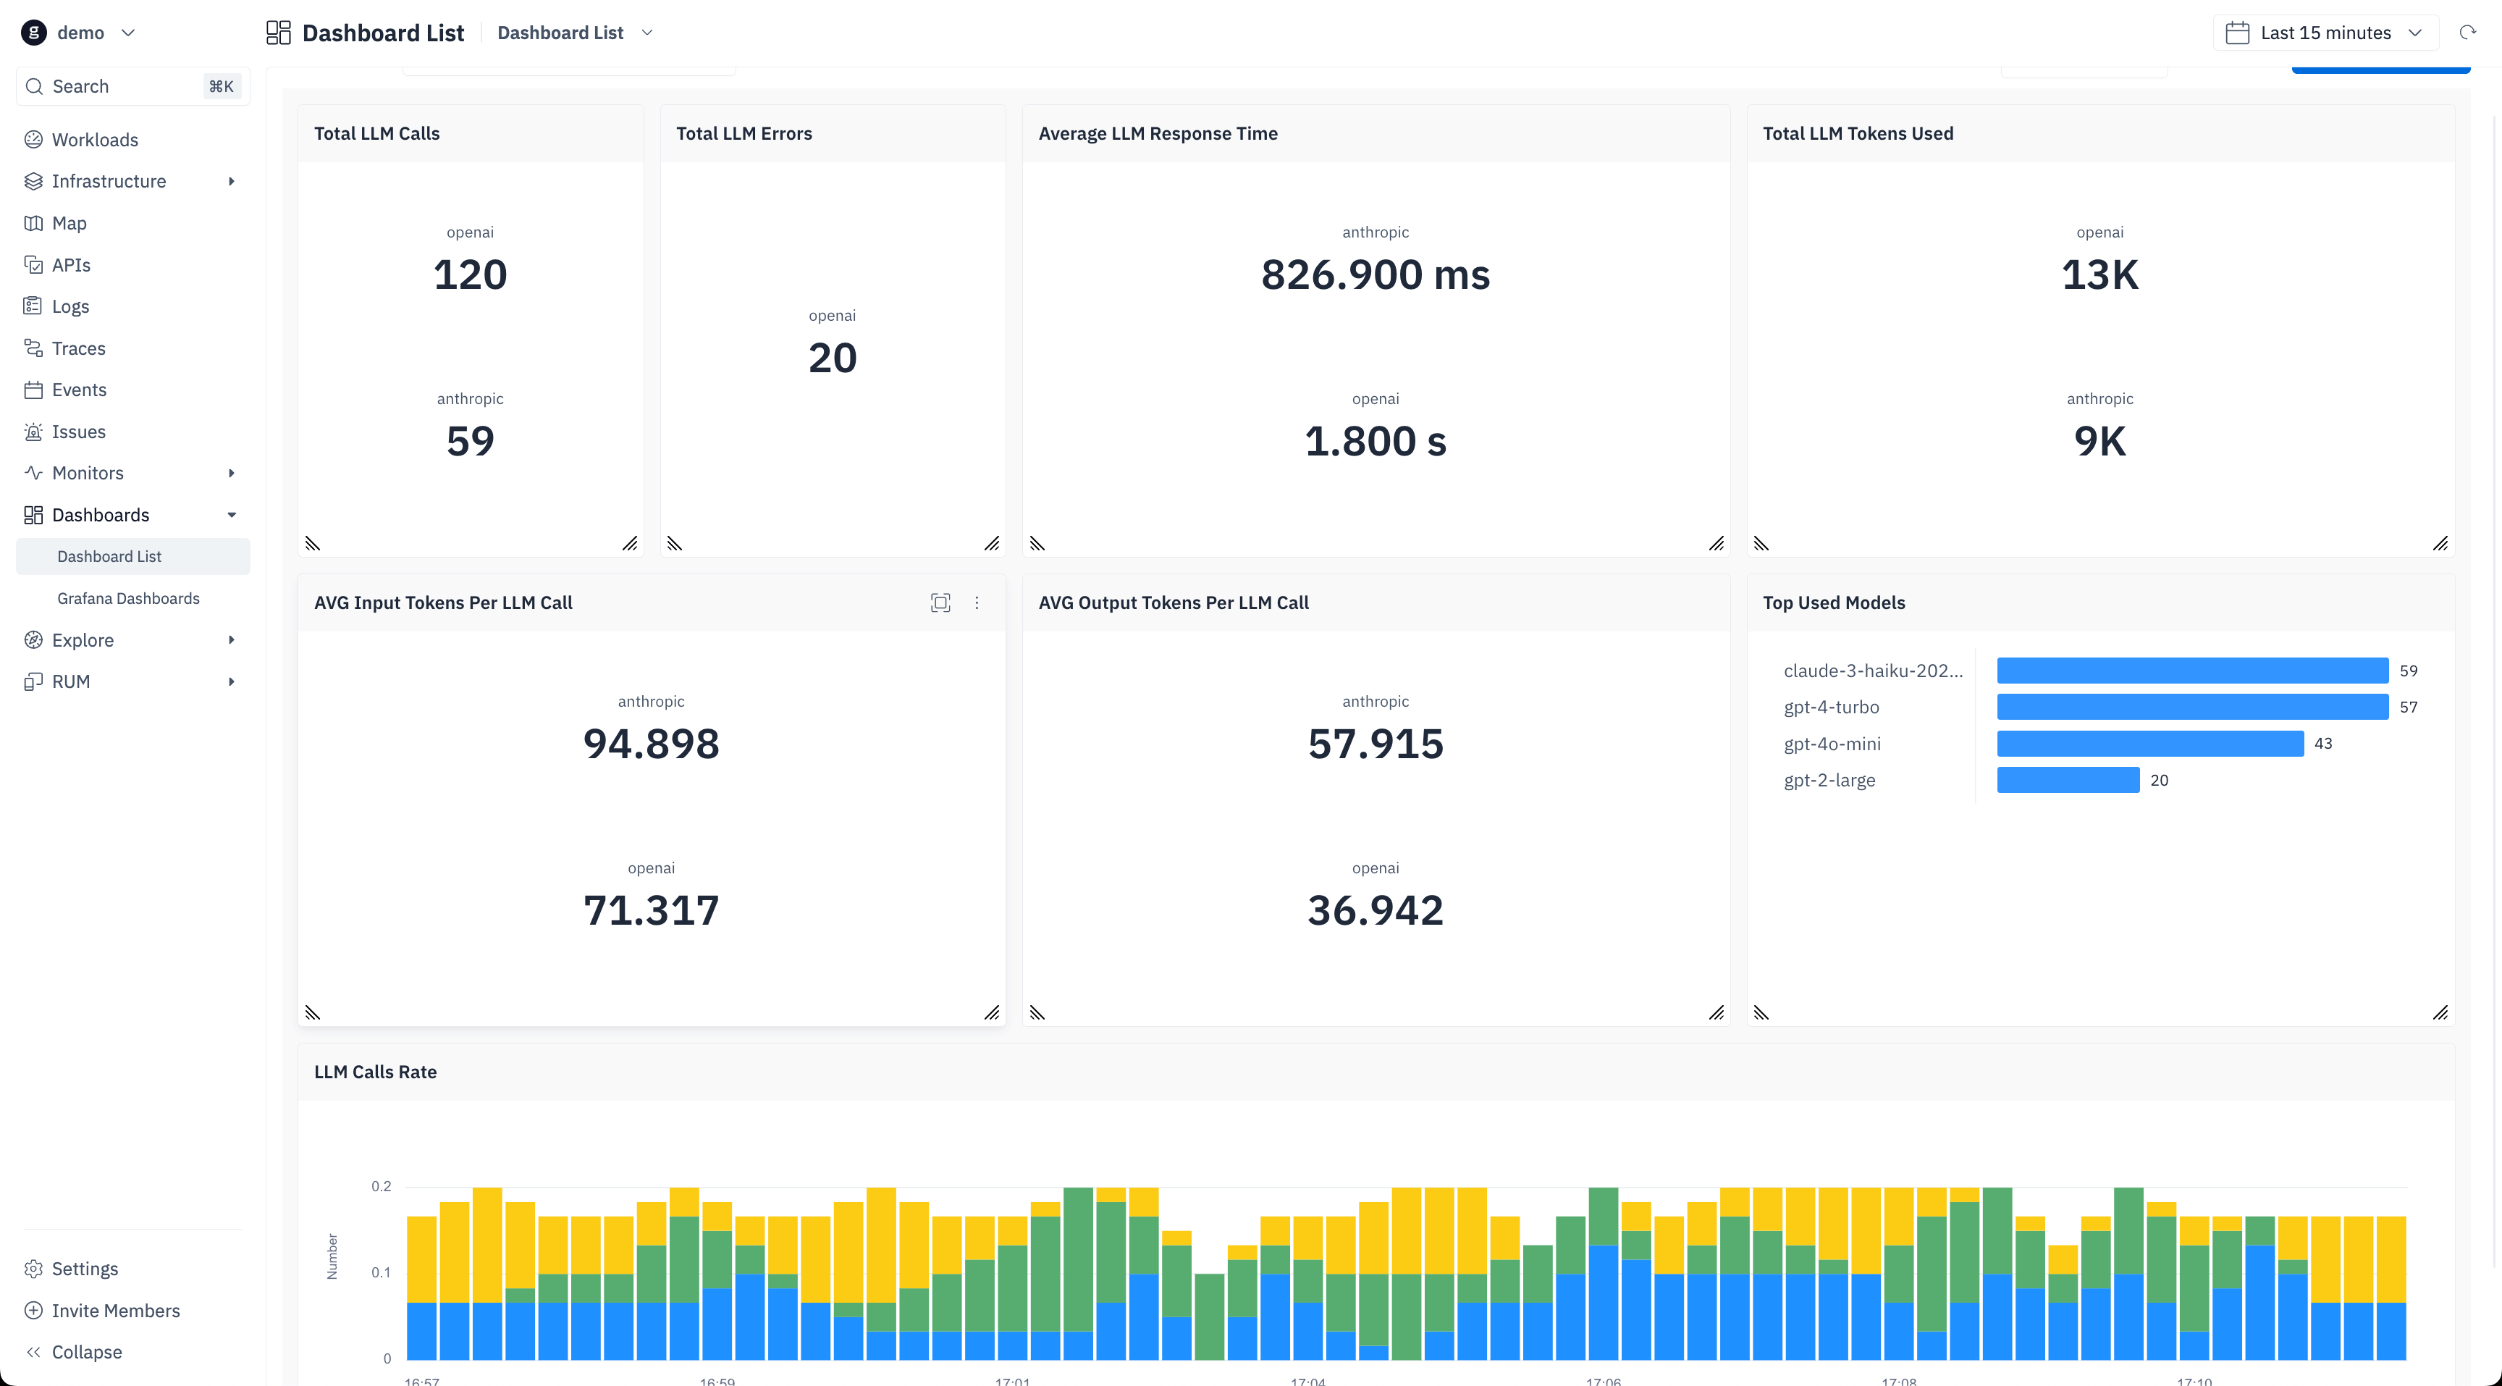Go to Map in sidebar
Viewport: 2502px width, 1386px height.
click(x=133, y=223)
